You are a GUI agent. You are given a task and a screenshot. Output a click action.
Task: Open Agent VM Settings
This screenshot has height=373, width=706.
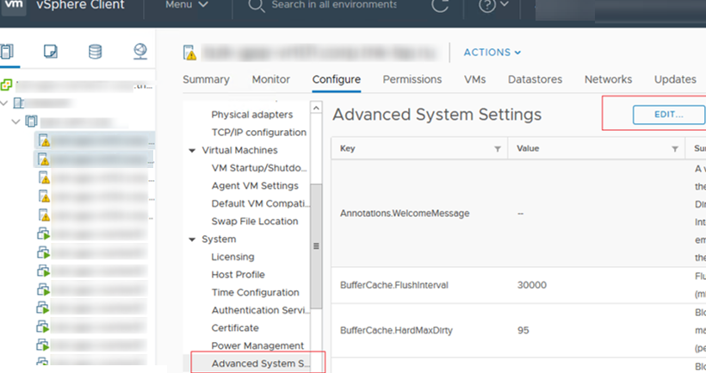[255, 185]
